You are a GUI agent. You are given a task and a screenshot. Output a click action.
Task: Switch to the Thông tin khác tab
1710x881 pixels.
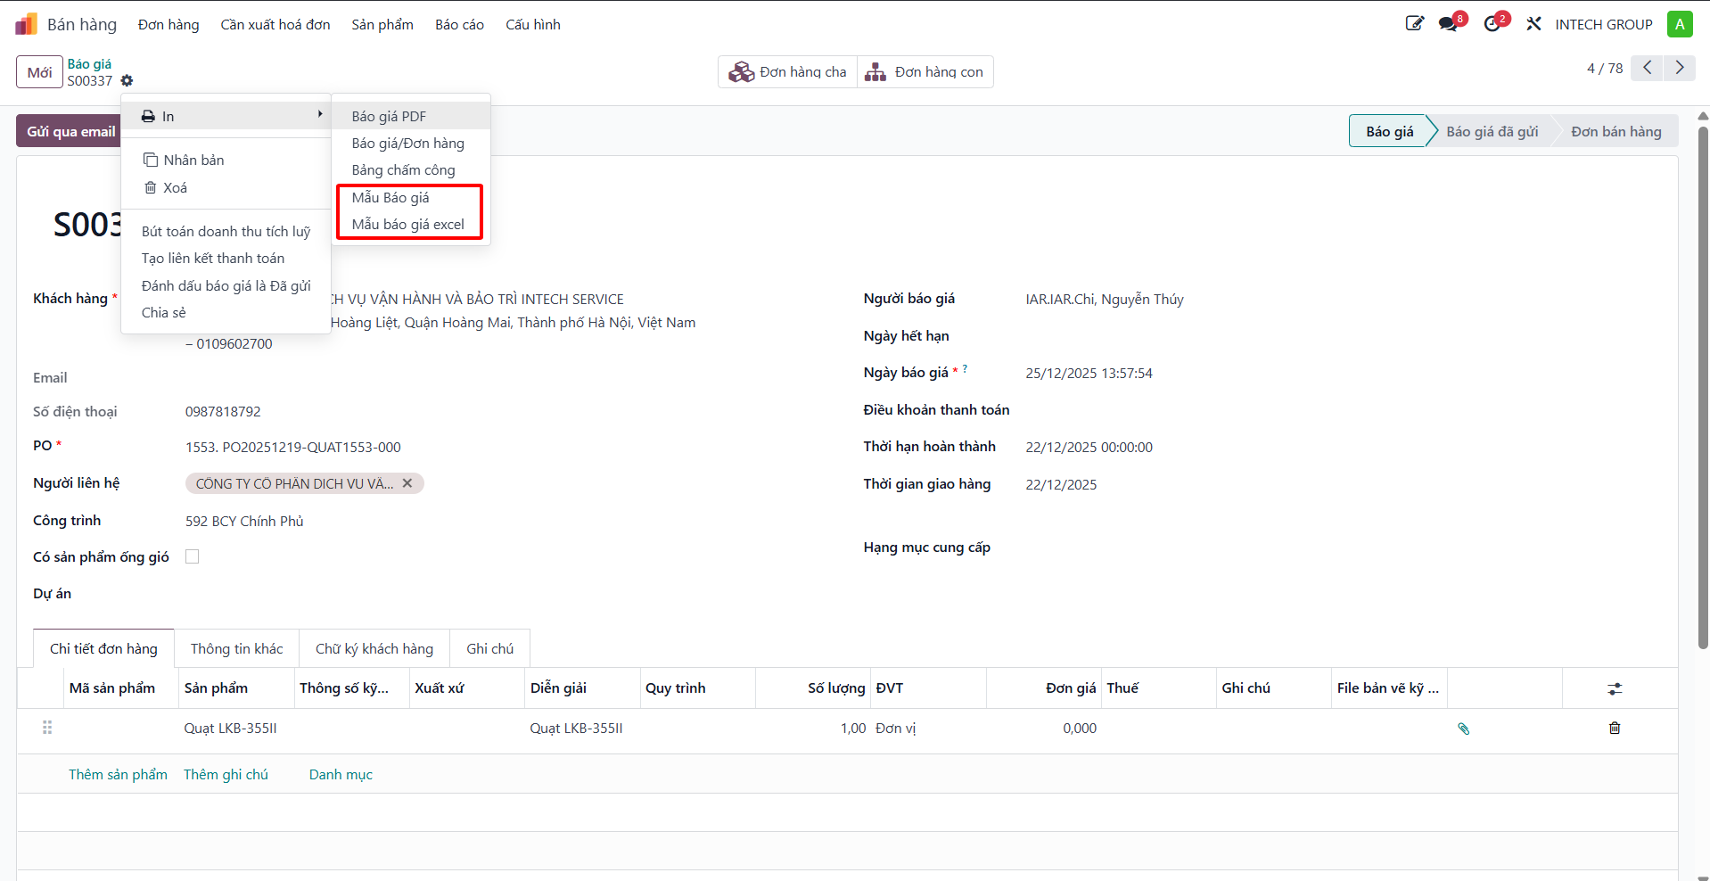point(237,649)
